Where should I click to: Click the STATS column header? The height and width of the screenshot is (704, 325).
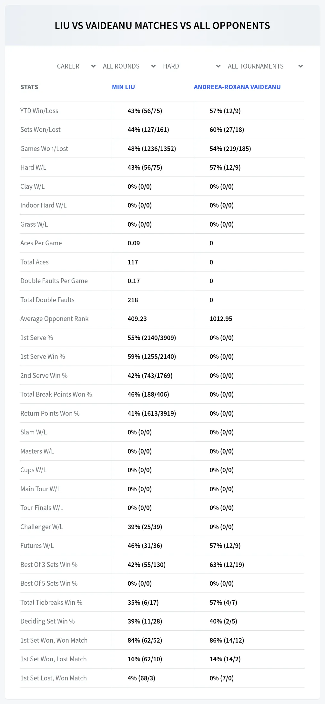coord(29,87)
